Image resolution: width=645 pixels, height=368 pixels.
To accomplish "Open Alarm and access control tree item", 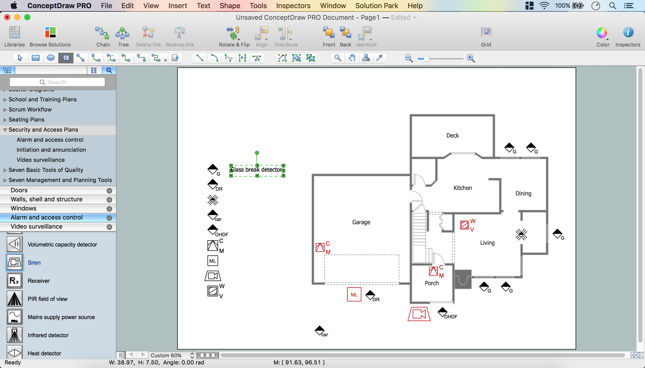I will (x=50, y=140).
